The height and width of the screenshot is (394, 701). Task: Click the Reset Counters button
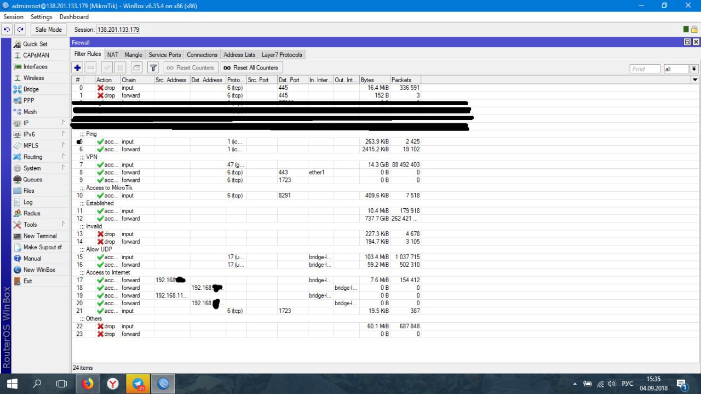[x=190, y=68]
